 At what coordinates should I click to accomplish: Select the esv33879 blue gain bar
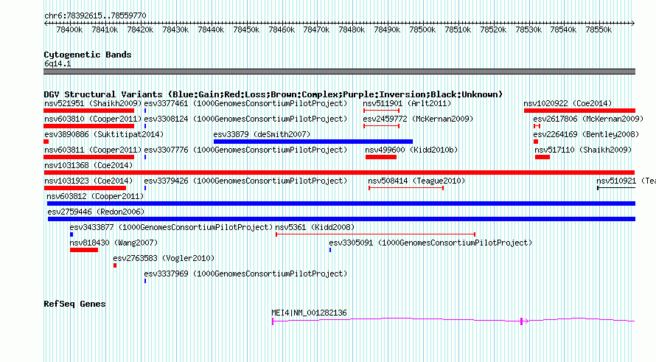click(313, 142)
